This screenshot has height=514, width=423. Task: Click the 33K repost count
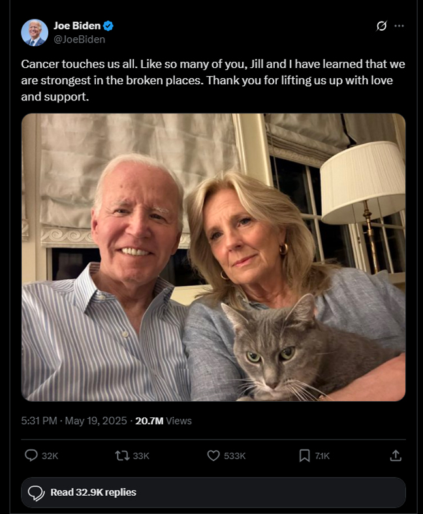pyautogui.click(x=141, y=456)
